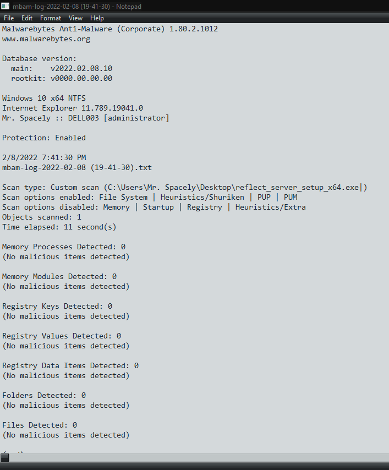Place cursor in Protection: Enabled line
The width and height of the screenshot is (389, 470).
44,138
